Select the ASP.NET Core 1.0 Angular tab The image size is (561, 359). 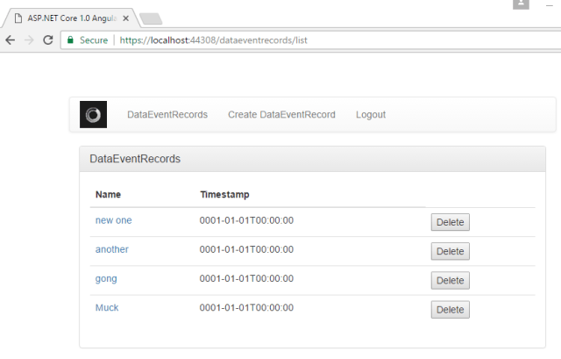[72, 18]
